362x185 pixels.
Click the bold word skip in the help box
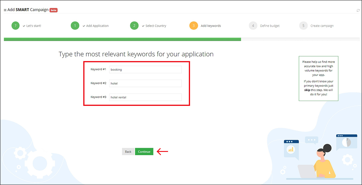tap(307, 90)
